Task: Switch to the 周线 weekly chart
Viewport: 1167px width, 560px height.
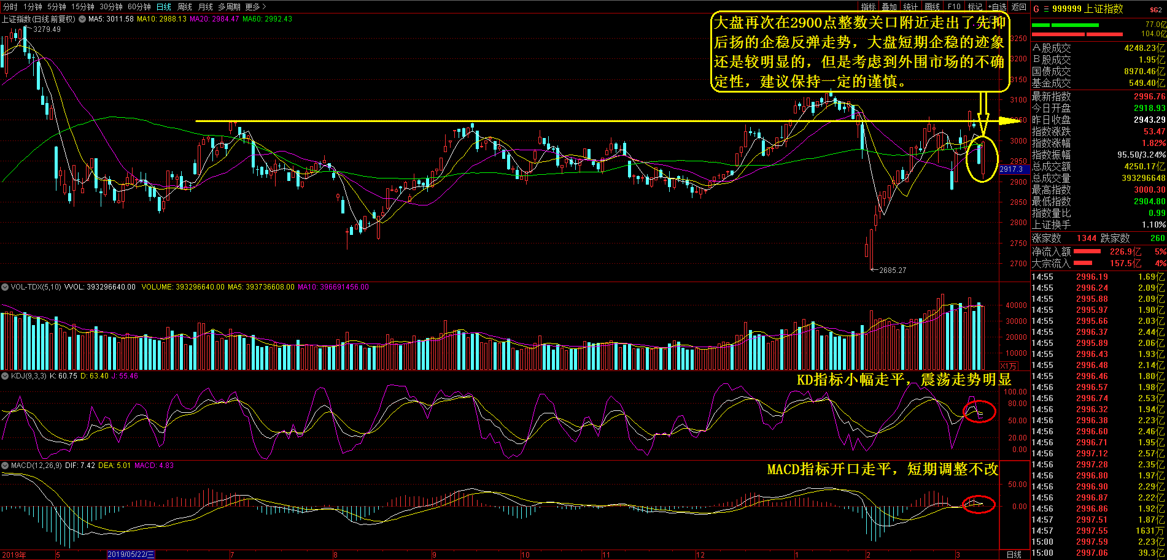Action: (185, 7)
